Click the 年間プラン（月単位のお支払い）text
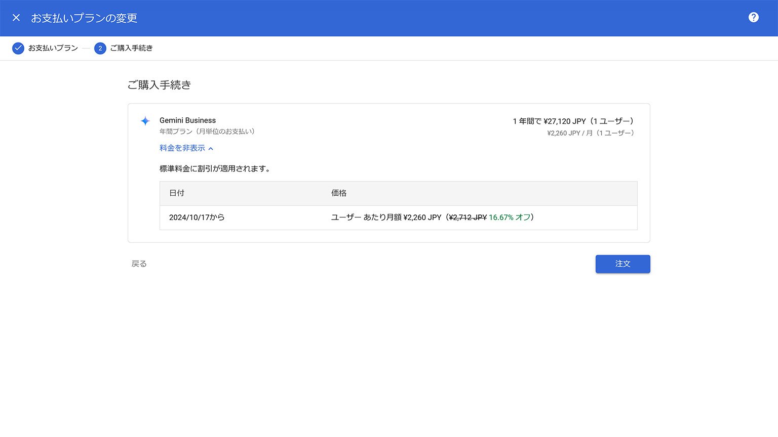Image resolution: width=778 pixels, height=437 pixels. point(209,132)
